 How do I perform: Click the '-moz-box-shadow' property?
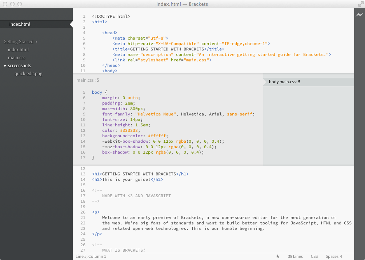coord(121,147)
